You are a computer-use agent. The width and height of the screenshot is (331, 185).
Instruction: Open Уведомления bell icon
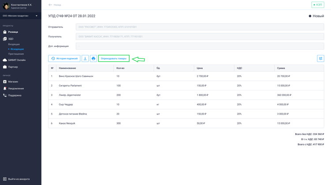(5, 88)
